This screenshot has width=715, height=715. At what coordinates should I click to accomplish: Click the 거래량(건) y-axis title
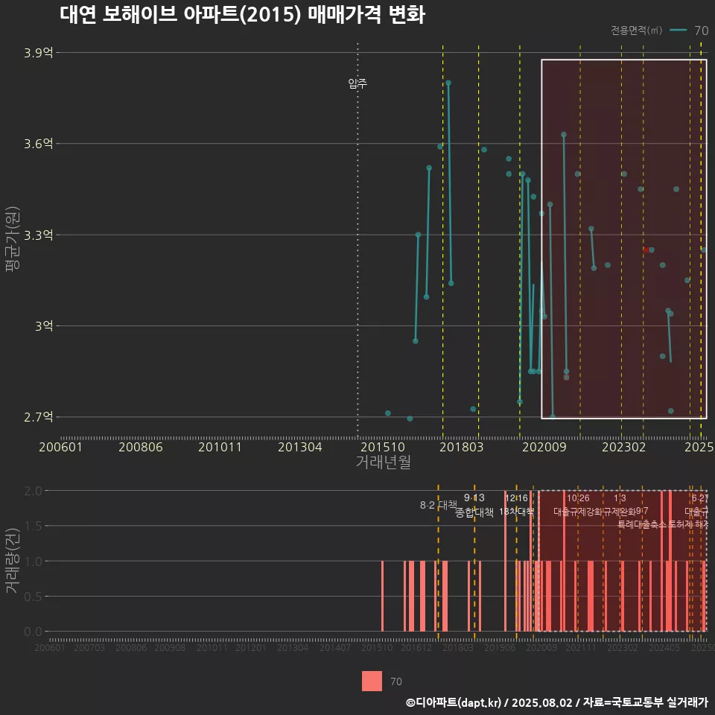pyautogui.click(x=13, y=561)
